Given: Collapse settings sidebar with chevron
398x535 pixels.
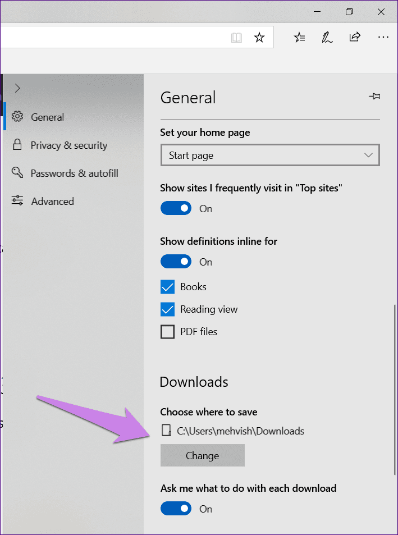Looking at the screenshot, I should pyautogui.click(x=17, y=88).
